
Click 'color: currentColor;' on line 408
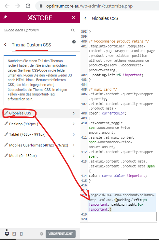[x=108, y=113]
